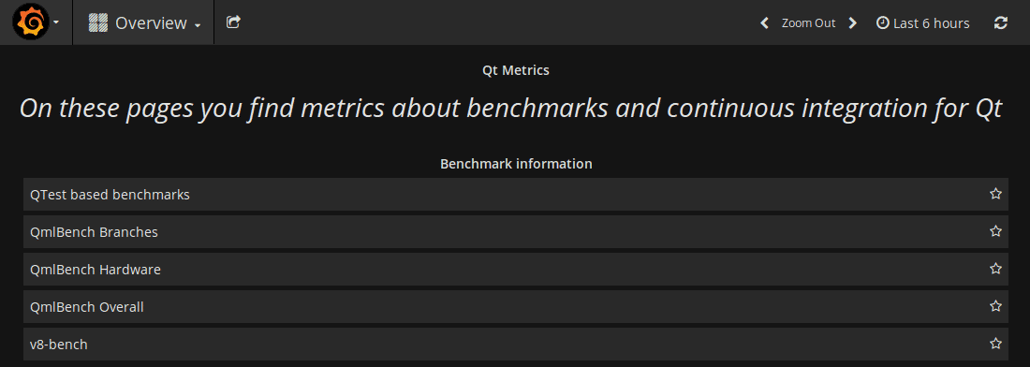Image resolution: width=1030 pixels, height=367 pixels.
Task: Mark QmlBench Overall as favorite star
Action: [996, 306]
